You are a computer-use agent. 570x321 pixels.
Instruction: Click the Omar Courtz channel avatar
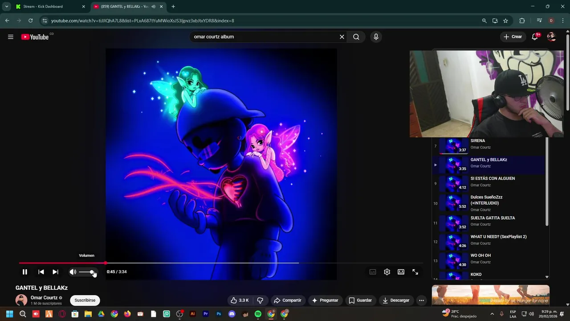tap(21, 300)
